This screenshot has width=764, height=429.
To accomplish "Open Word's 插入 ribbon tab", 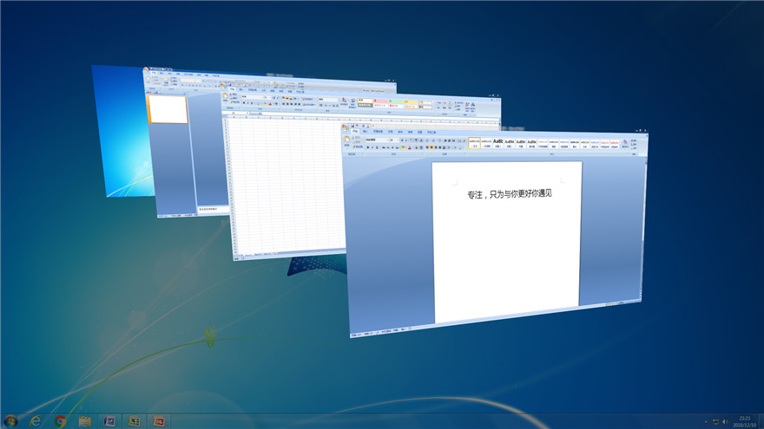I will tap(366, 132).
